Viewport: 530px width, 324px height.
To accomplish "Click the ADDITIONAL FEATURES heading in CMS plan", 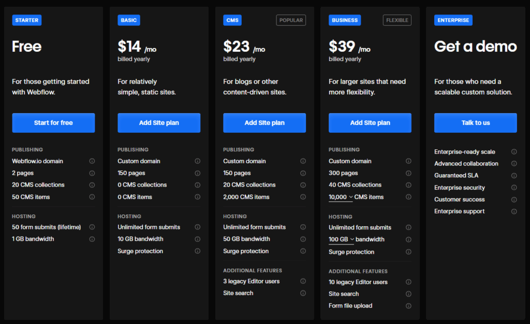I will tap(253, 271).
